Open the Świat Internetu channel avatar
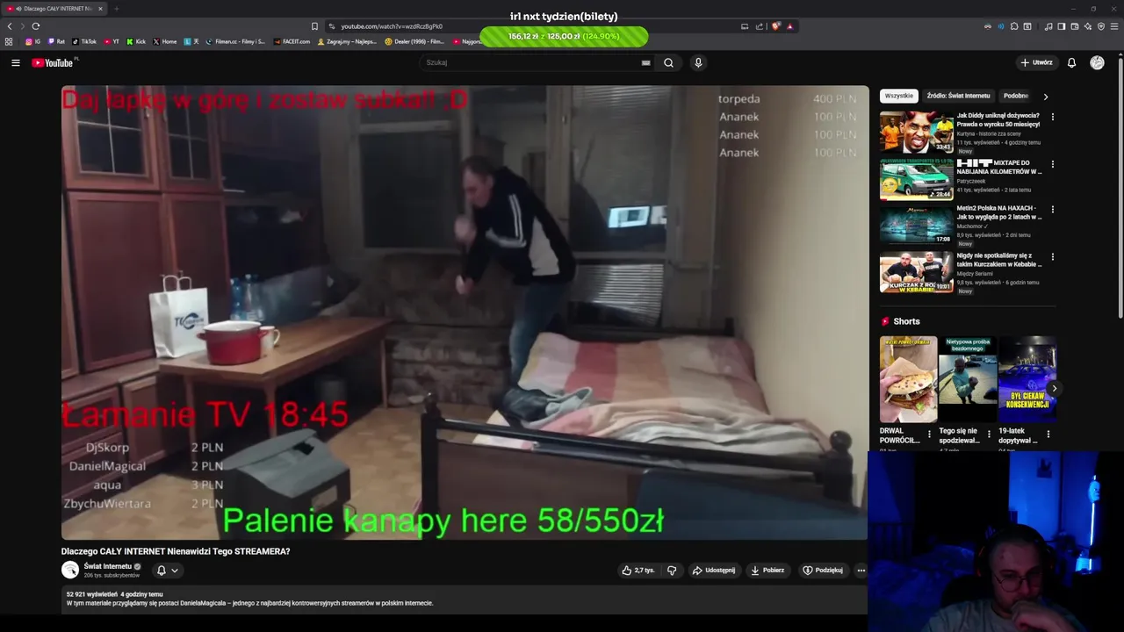1124x632 pixels. [70, 570]
